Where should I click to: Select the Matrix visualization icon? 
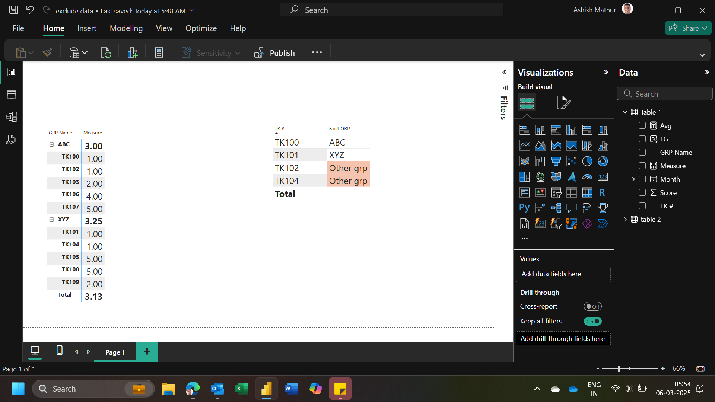click(x=587, y=192)
